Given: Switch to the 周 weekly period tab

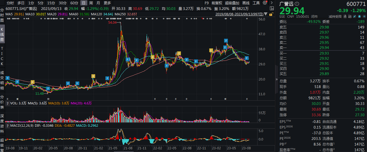Looking at the screenshot, I should click(91, 3).
